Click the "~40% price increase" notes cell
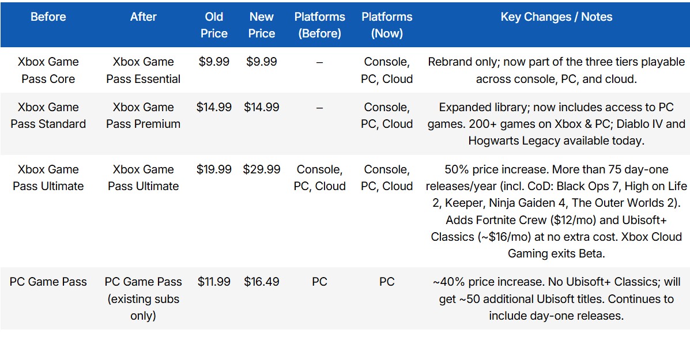Image resolution: width=690 pixels, height=341 pixels. coord(556,298)
